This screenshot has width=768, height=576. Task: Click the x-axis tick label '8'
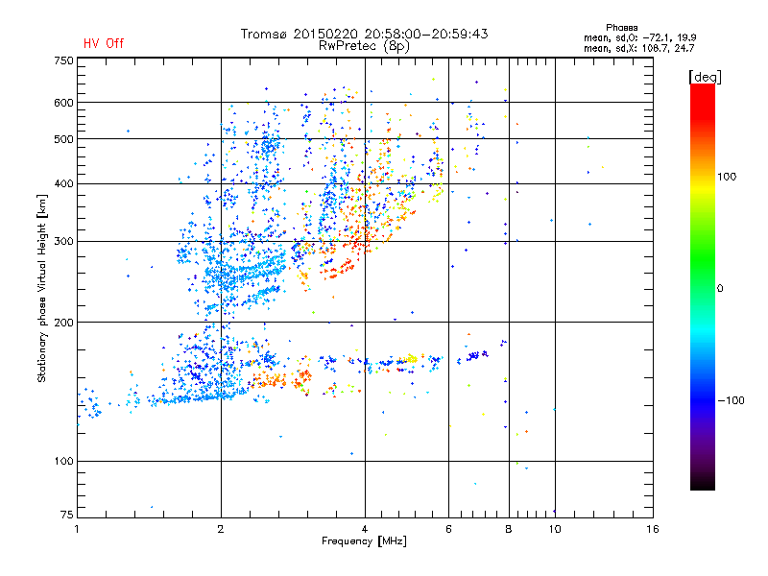pyautogui.click(x=509, y=529)
